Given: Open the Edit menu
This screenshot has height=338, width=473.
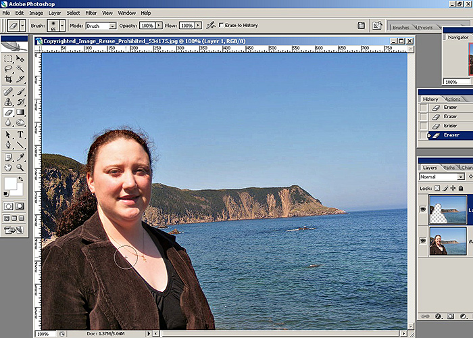Looking at the screenshot, I should pos(20,13).
